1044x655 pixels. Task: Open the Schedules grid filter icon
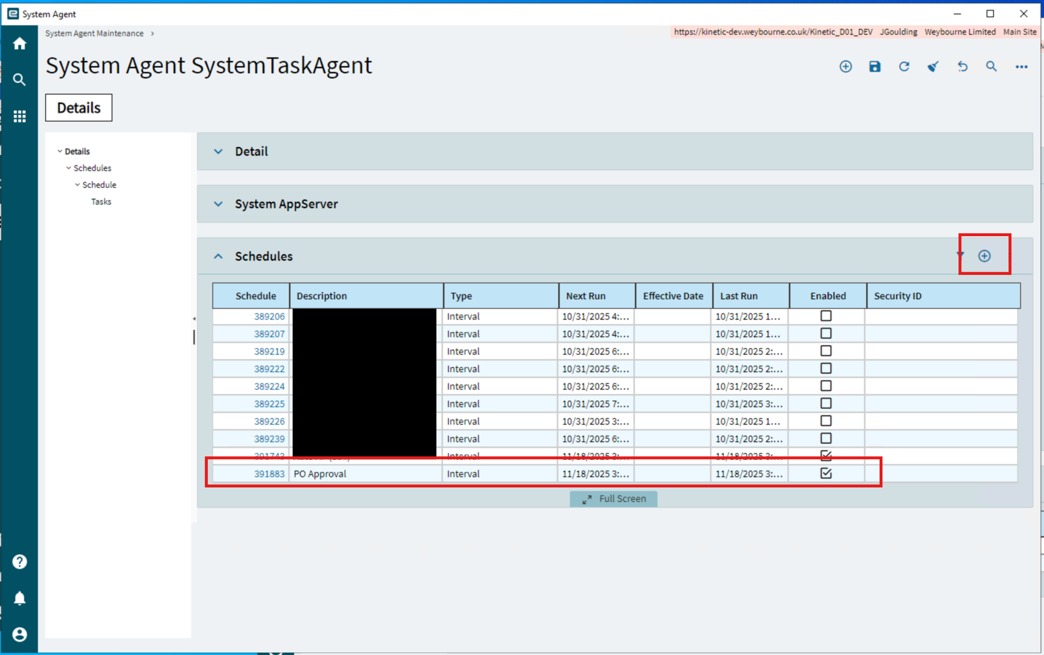coord(960,255)
